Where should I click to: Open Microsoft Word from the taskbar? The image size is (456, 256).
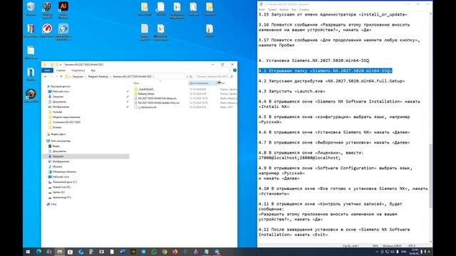pyautogui.click(x=123, y=252)
